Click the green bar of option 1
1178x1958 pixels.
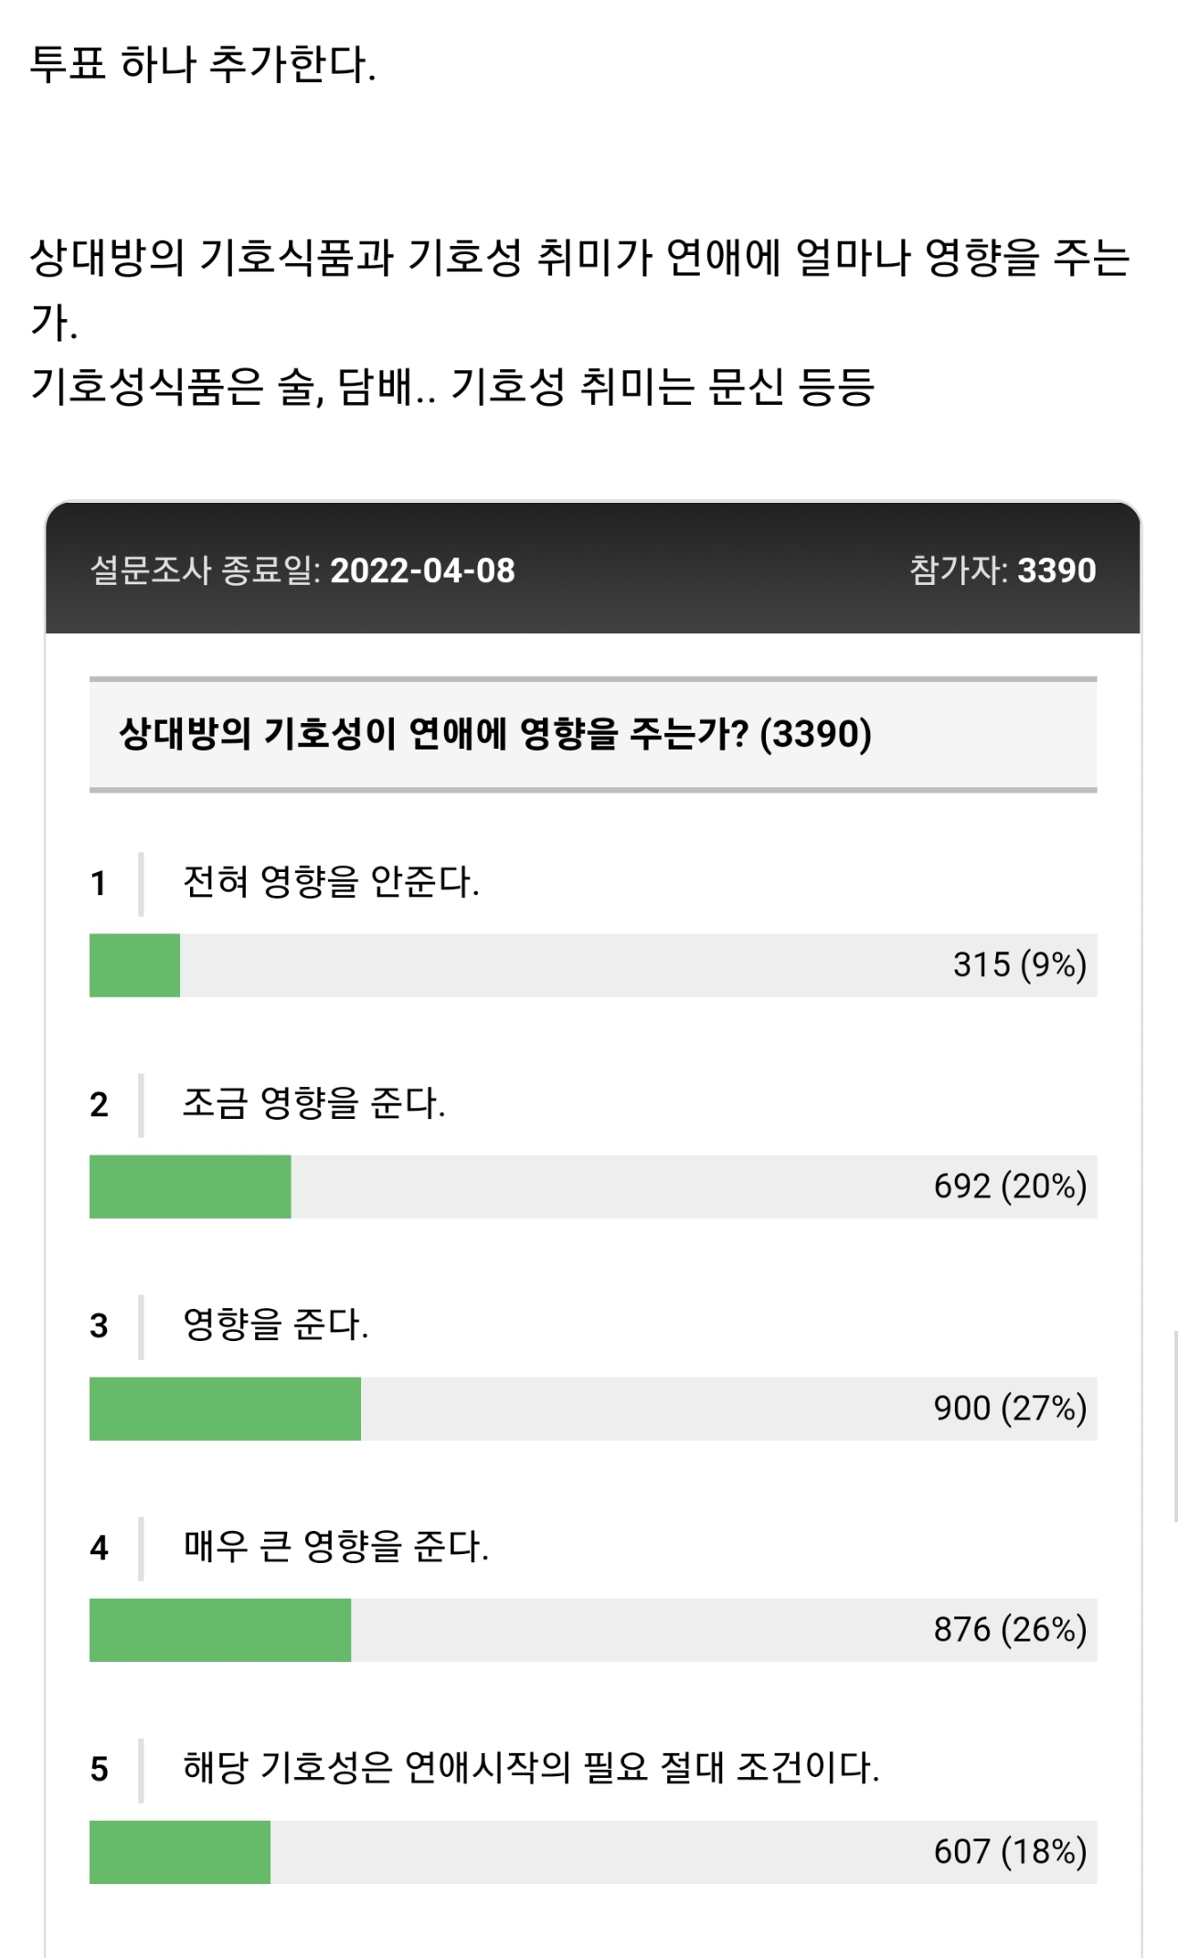coord(134,965)
